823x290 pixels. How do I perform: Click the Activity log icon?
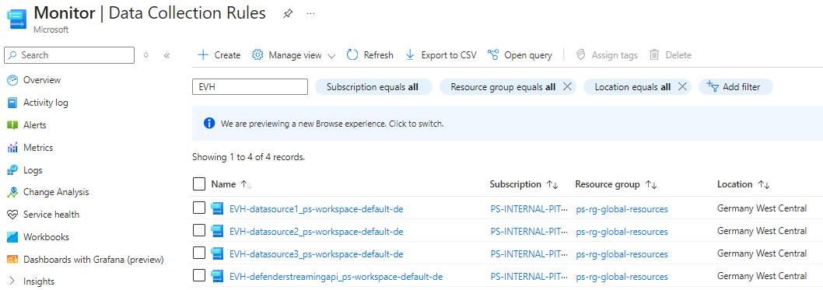[12, 103]
